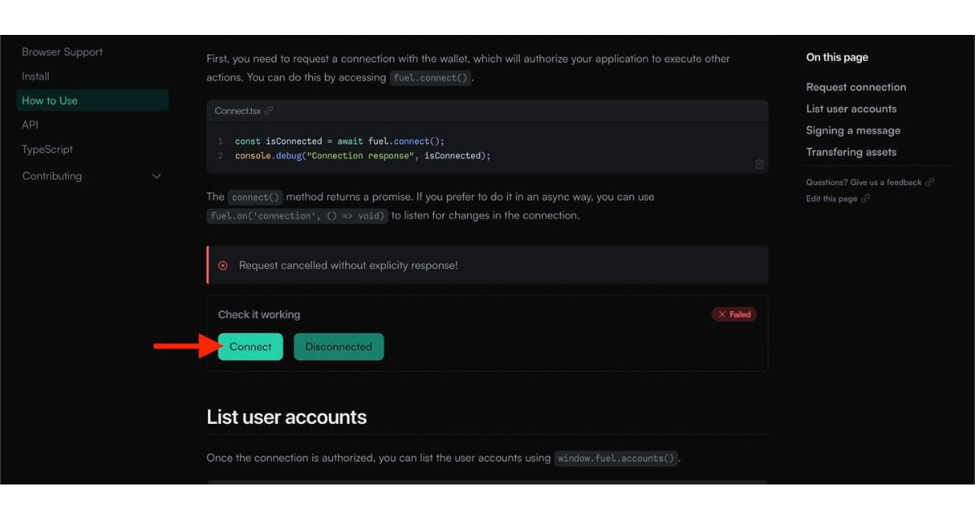Click the copy code clipboard icon
Screen dimensions: 975x510
(x=759, y=164)
